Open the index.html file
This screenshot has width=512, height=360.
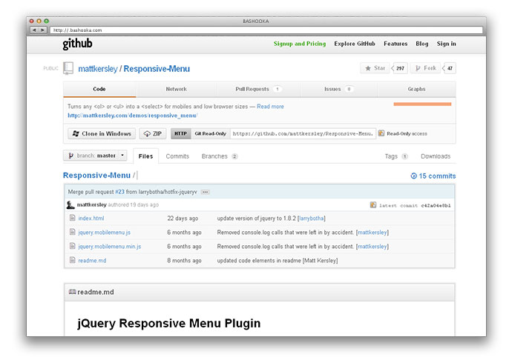pos(91,219)
